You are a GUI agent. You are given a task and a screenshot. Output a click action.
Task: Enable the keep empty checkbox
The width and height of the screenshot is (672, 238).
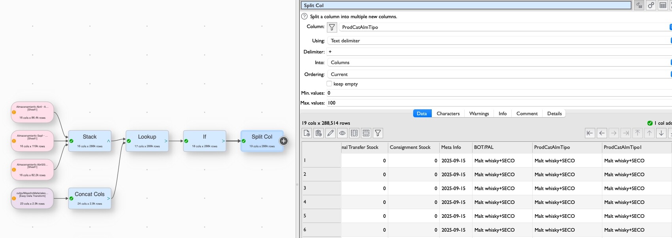pyautogui.click(x=329, y=84)
